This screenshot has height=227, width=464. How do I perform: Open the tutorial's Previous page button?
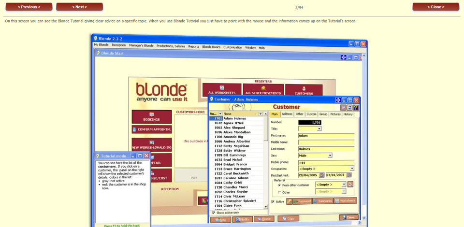[29, 7]
